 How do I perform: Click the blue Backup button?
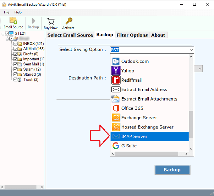pyautogui.click(x=172, y=170)
